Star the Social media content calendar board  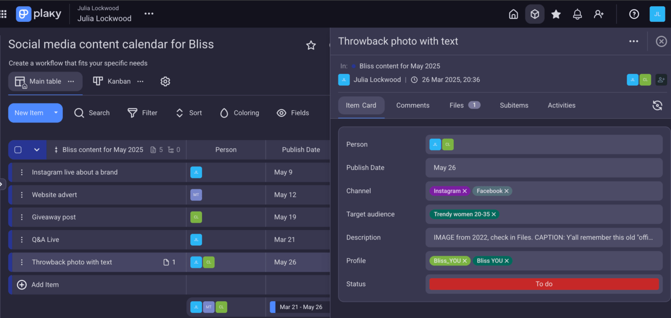pyautogui.click(x=311, y=45)
